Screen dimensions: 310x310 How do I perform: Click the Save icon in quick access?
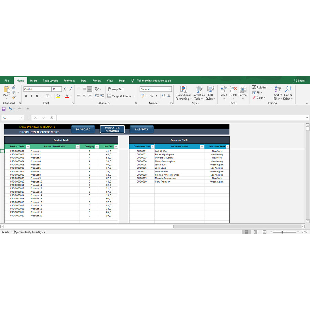tap(3, 109)
